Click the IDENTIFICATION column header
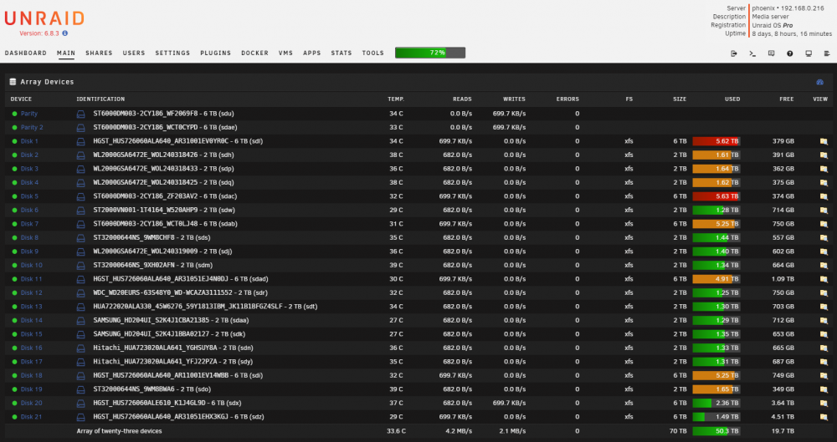The image size is (837, 442). (100, 99)
